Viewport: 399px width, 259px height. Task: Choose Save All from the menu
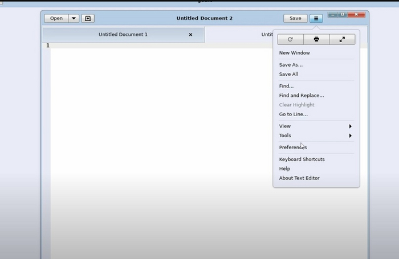click(316, 74)
